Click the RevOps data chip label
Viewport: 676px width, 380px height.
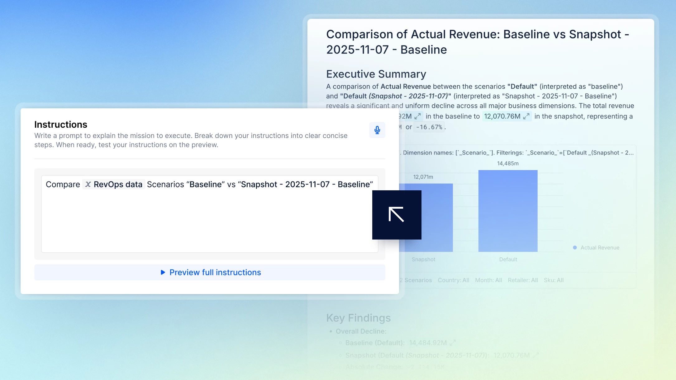(118, 184)
